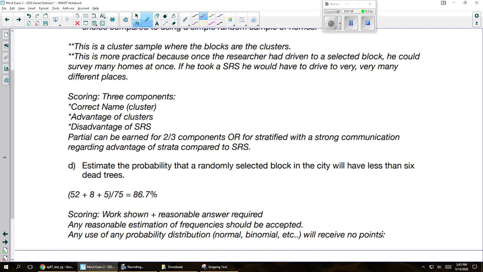Open toolbar settings gear
The width and height of the screenshot is (483, 272).
click(x=477, y=16)
